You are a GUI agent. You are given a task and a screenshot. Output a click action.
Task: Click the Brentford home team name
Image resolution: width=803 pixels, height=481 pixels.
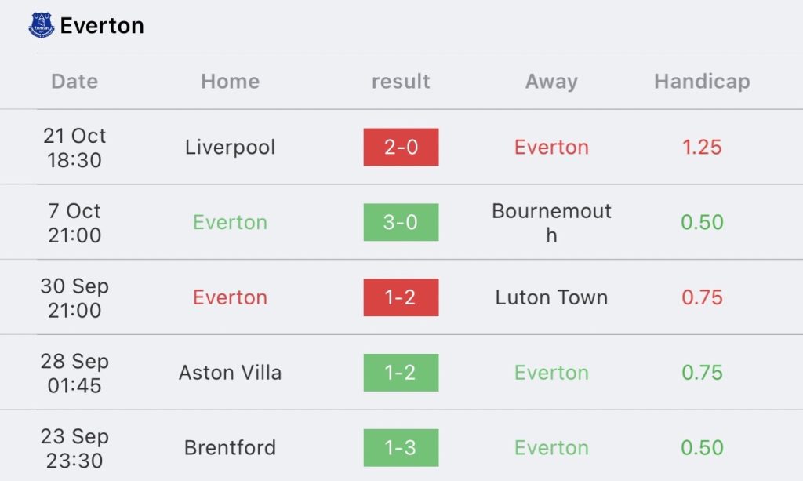(230, 447)
